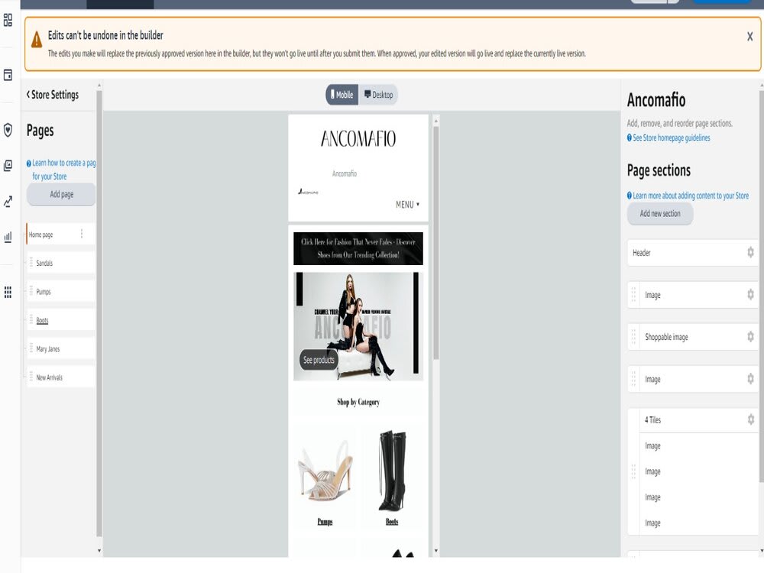Click the ANCOMAFIO logo in preview header

click(358, 139)
